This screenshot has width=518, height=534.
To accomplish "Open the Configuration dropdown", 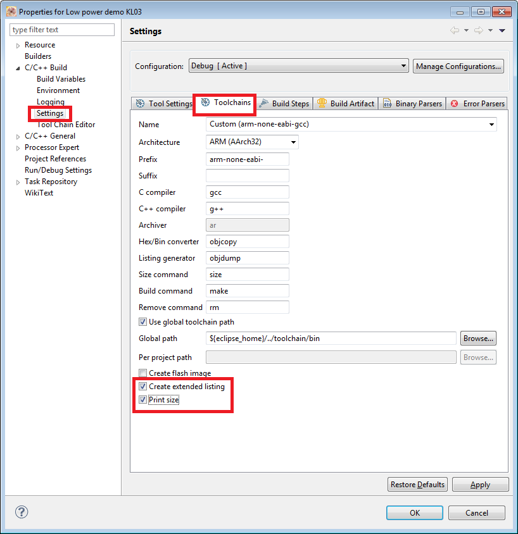I will [x=298, y=66].
